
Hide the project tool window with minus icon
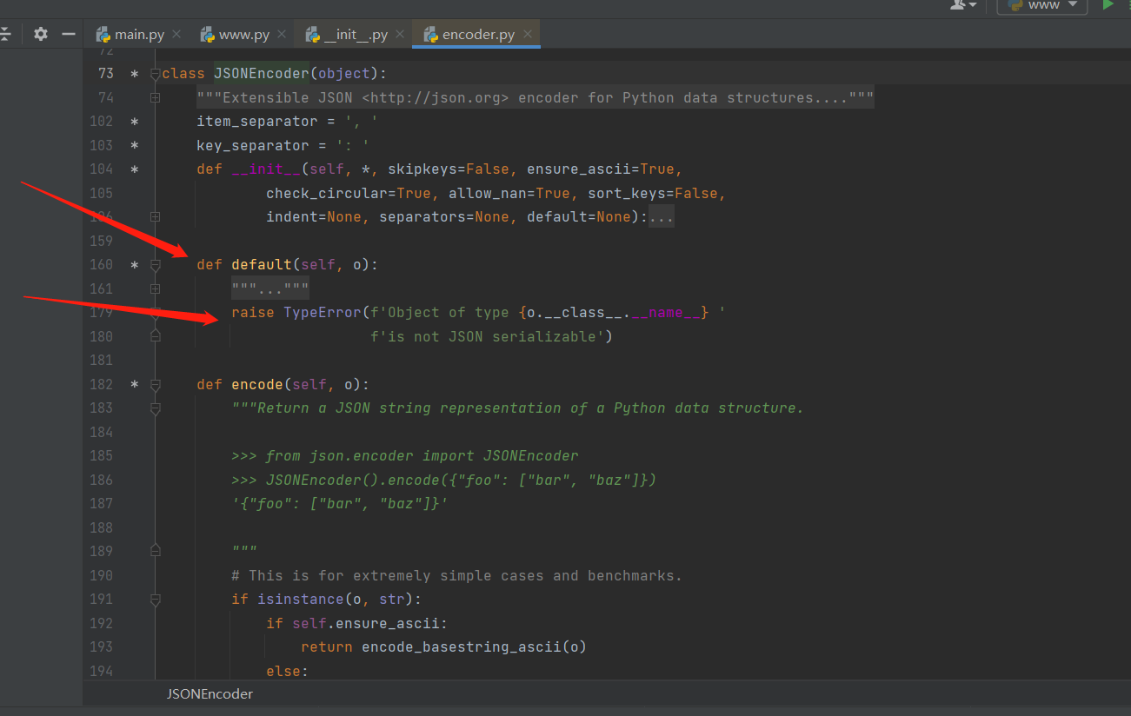tap(69, 34)
